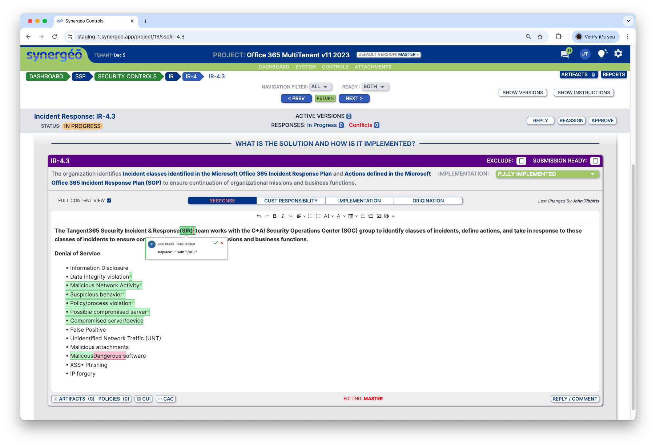656x447 pixels.
Task: Switch to the IMPLEMENTATION tab
Action: (x=359, y=201)
